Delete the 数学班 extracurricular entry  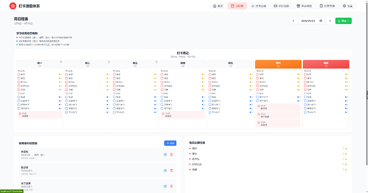point(171,171)
